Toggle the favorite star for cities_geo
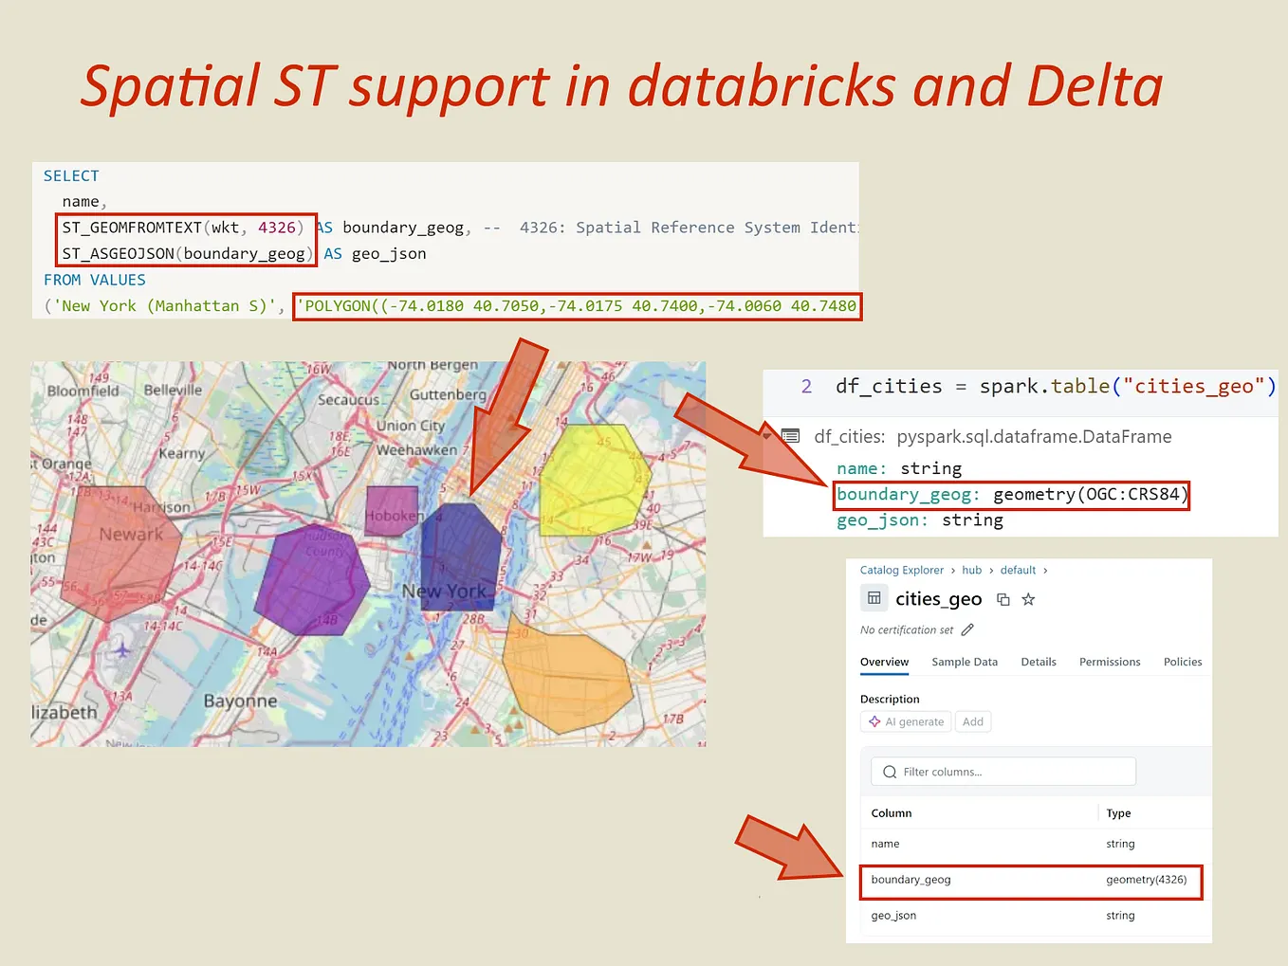The height and width of the screenshot is (966, 1288). pos(1028,599)
